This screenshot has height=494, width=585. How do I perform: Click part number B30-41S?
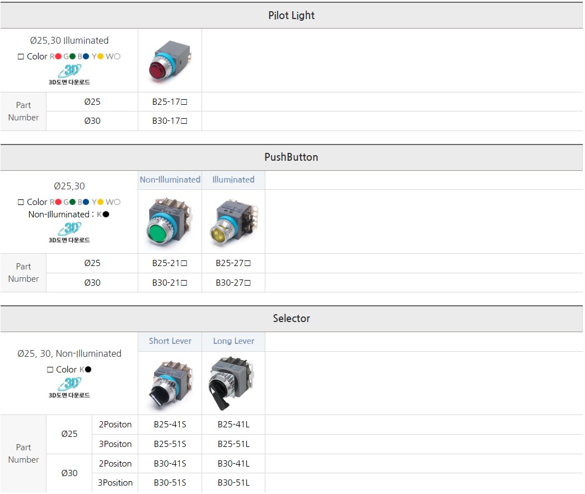(x=170, y=463)
